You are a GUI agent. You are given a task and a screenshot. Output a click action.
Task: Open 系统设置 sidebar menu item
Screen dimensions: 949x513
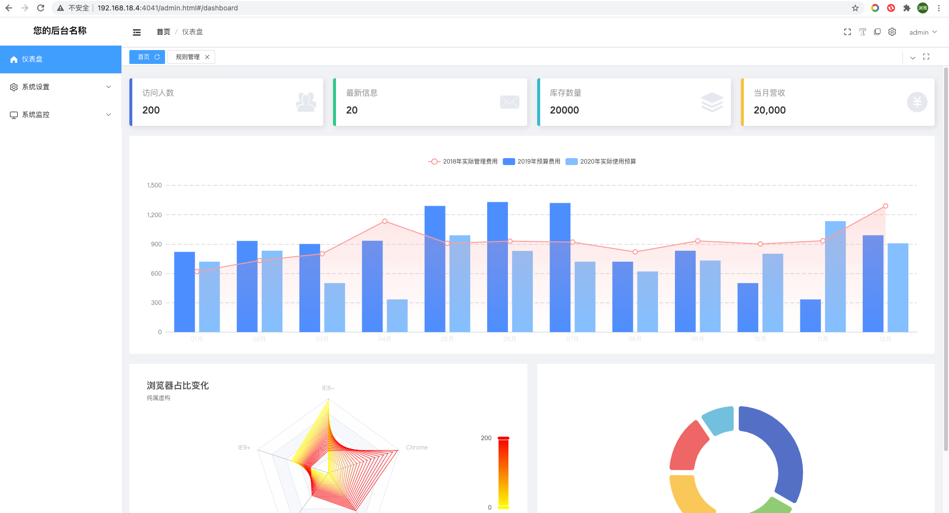pos(60,87)
